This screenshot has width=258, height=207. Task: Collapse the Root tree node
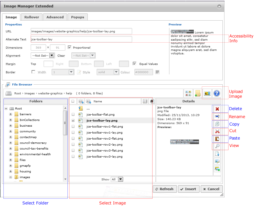point(6,108)
